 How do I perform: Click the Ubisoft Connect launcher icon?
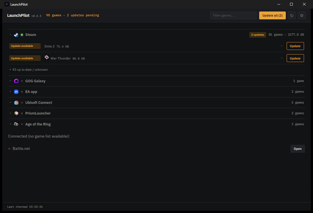pyautogui.click(x=16, y=102)
